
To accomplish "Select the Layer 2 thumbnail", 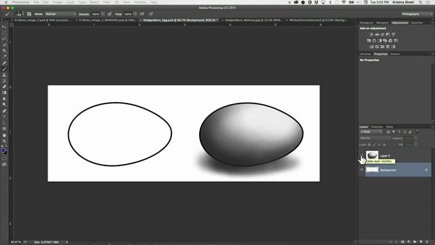I will point(372,156).
